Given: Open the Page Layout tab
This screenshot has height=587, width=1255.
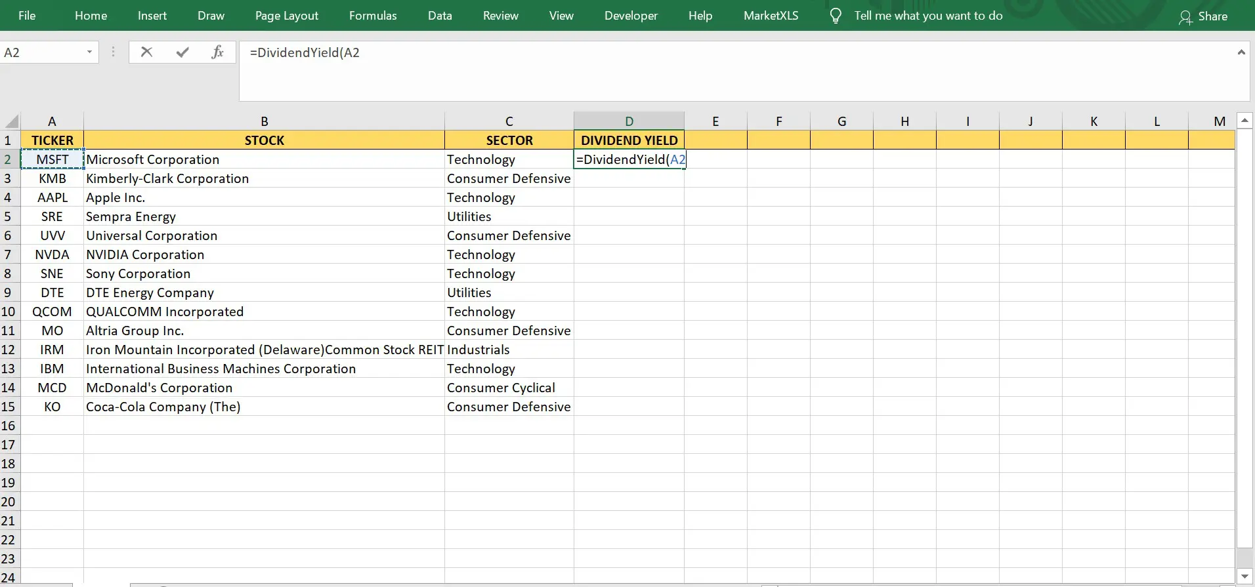Looking at the screenshot, I should pyautogui.click(x=286, y=16).
